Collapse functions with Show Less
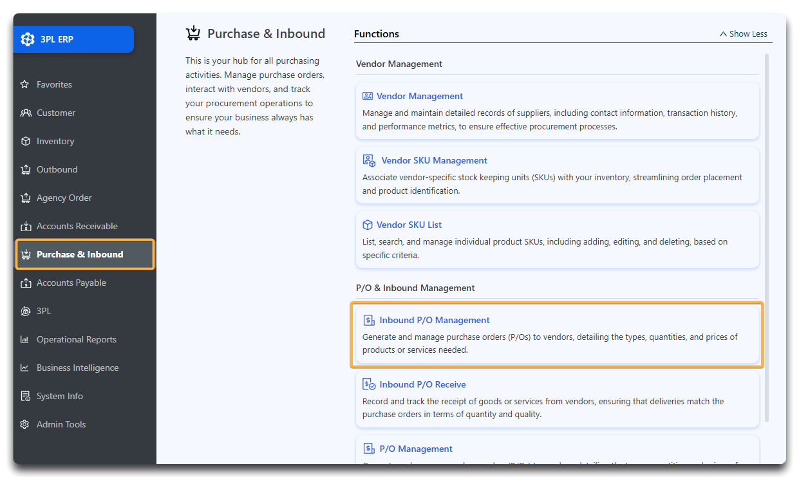 (x=743, y=34)
